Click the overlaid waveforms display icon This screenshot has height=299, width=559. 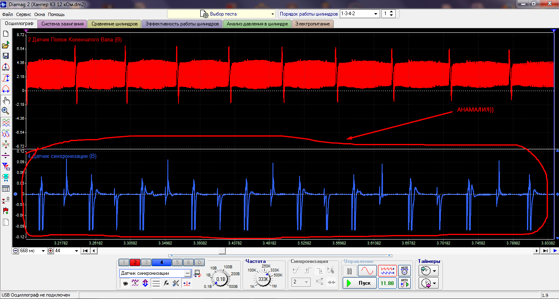(x=6, y=133)
